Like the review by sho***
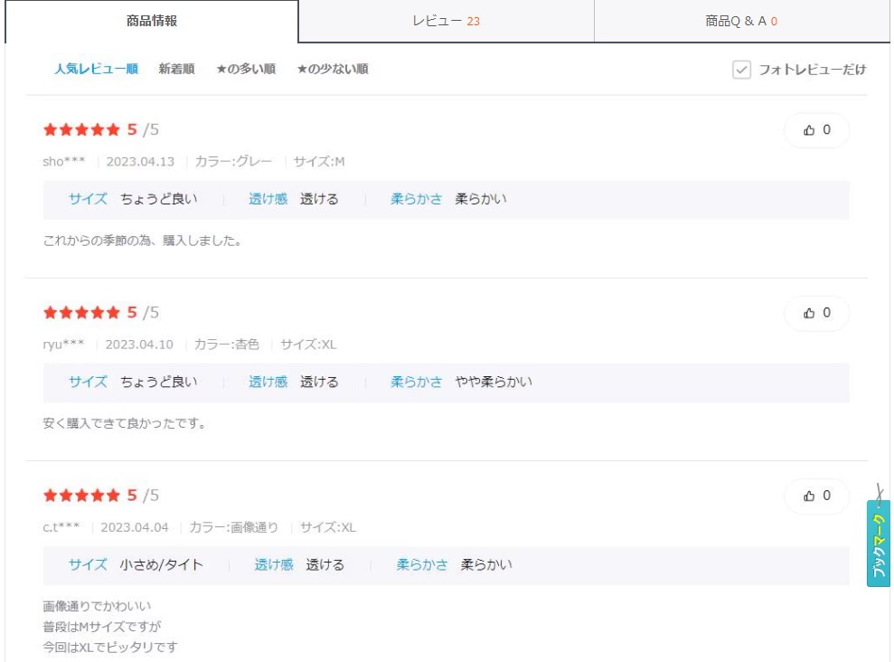 click(816, 130)
